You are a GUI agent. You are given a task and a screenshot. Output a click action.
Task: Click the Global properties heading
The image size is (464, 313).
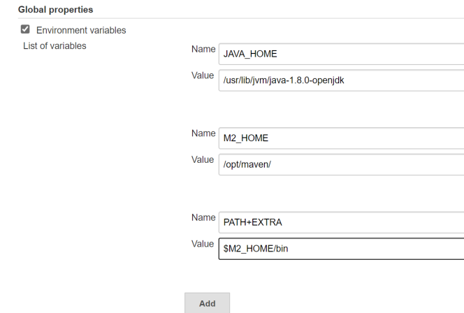(56, 10)
